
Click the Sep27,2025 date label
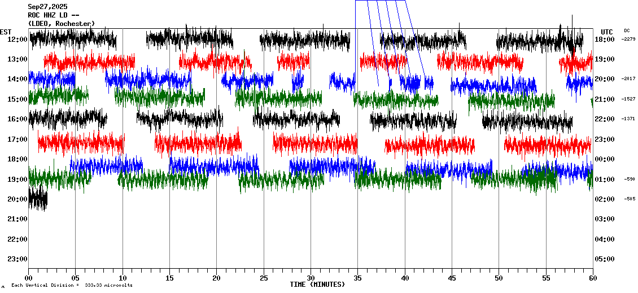pos(47,7)
